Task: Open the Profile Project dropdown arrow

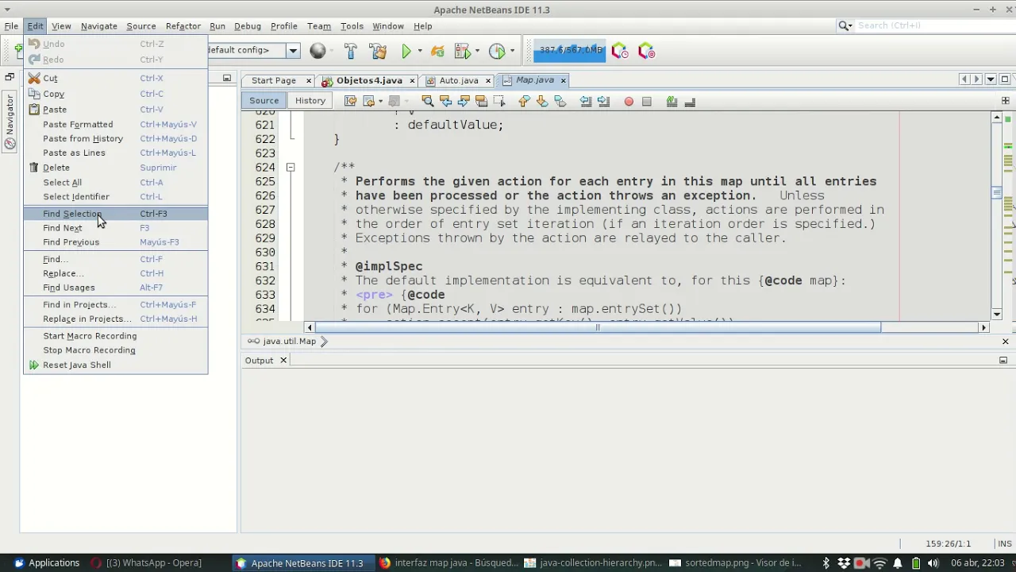Action: point(512,51)
